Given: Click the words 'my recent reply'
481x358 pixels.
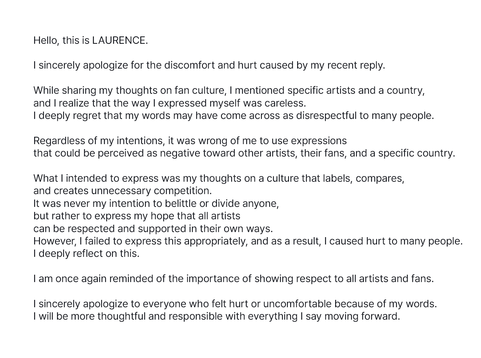Looking at the screenshot, I should [x=347, y=65].
